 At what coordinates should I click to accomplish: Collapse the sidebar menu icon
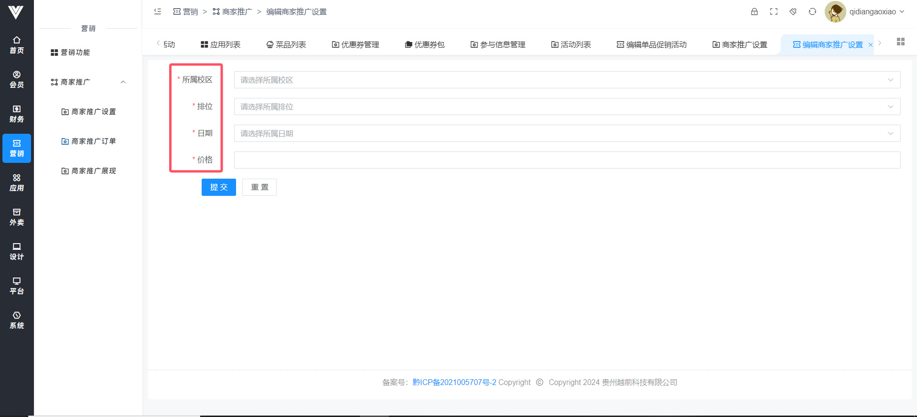coord(158,12)
